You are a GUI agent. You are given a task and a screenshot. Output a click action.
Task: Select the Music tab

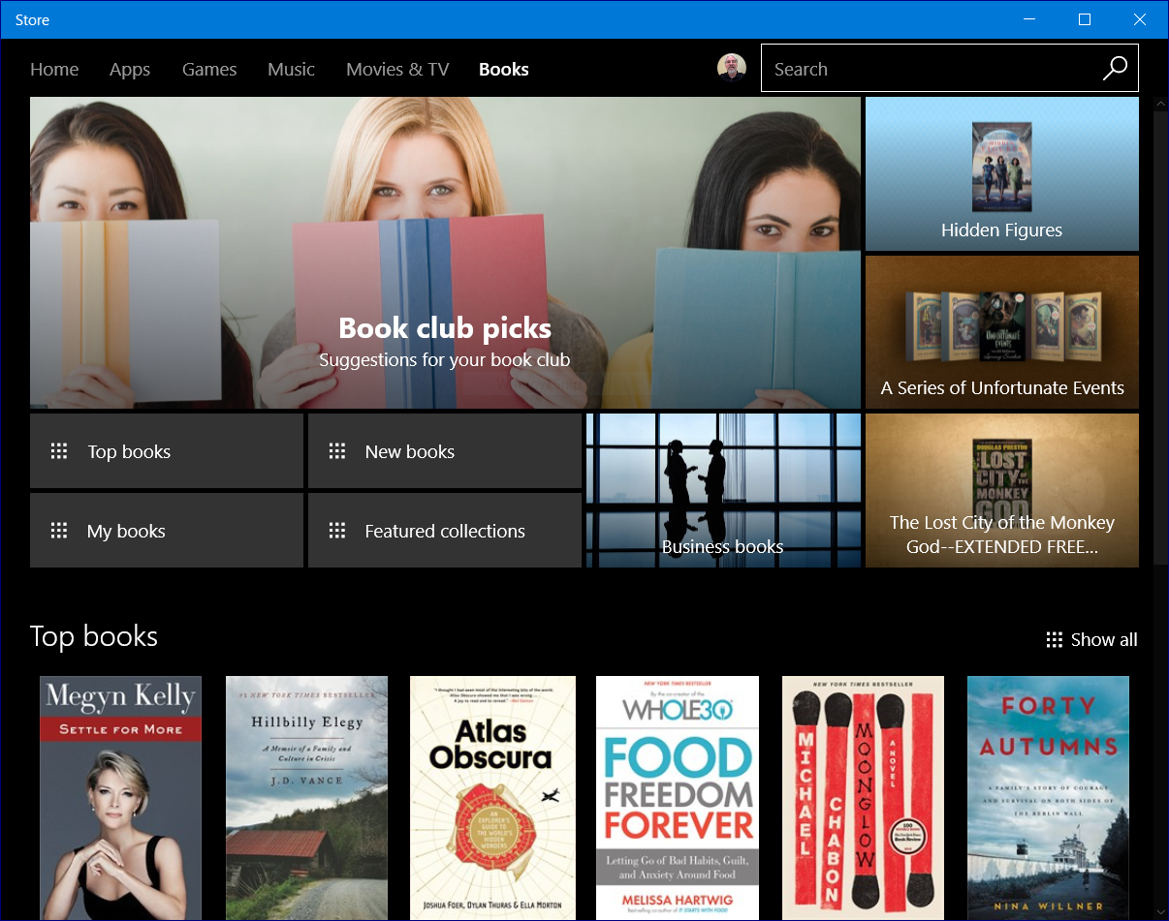pos(292,70)
